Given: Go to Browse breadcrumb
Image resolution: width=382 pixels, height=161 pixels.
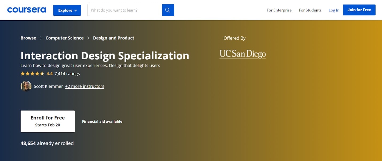Looking at the screenshot, I should (28, 38).
